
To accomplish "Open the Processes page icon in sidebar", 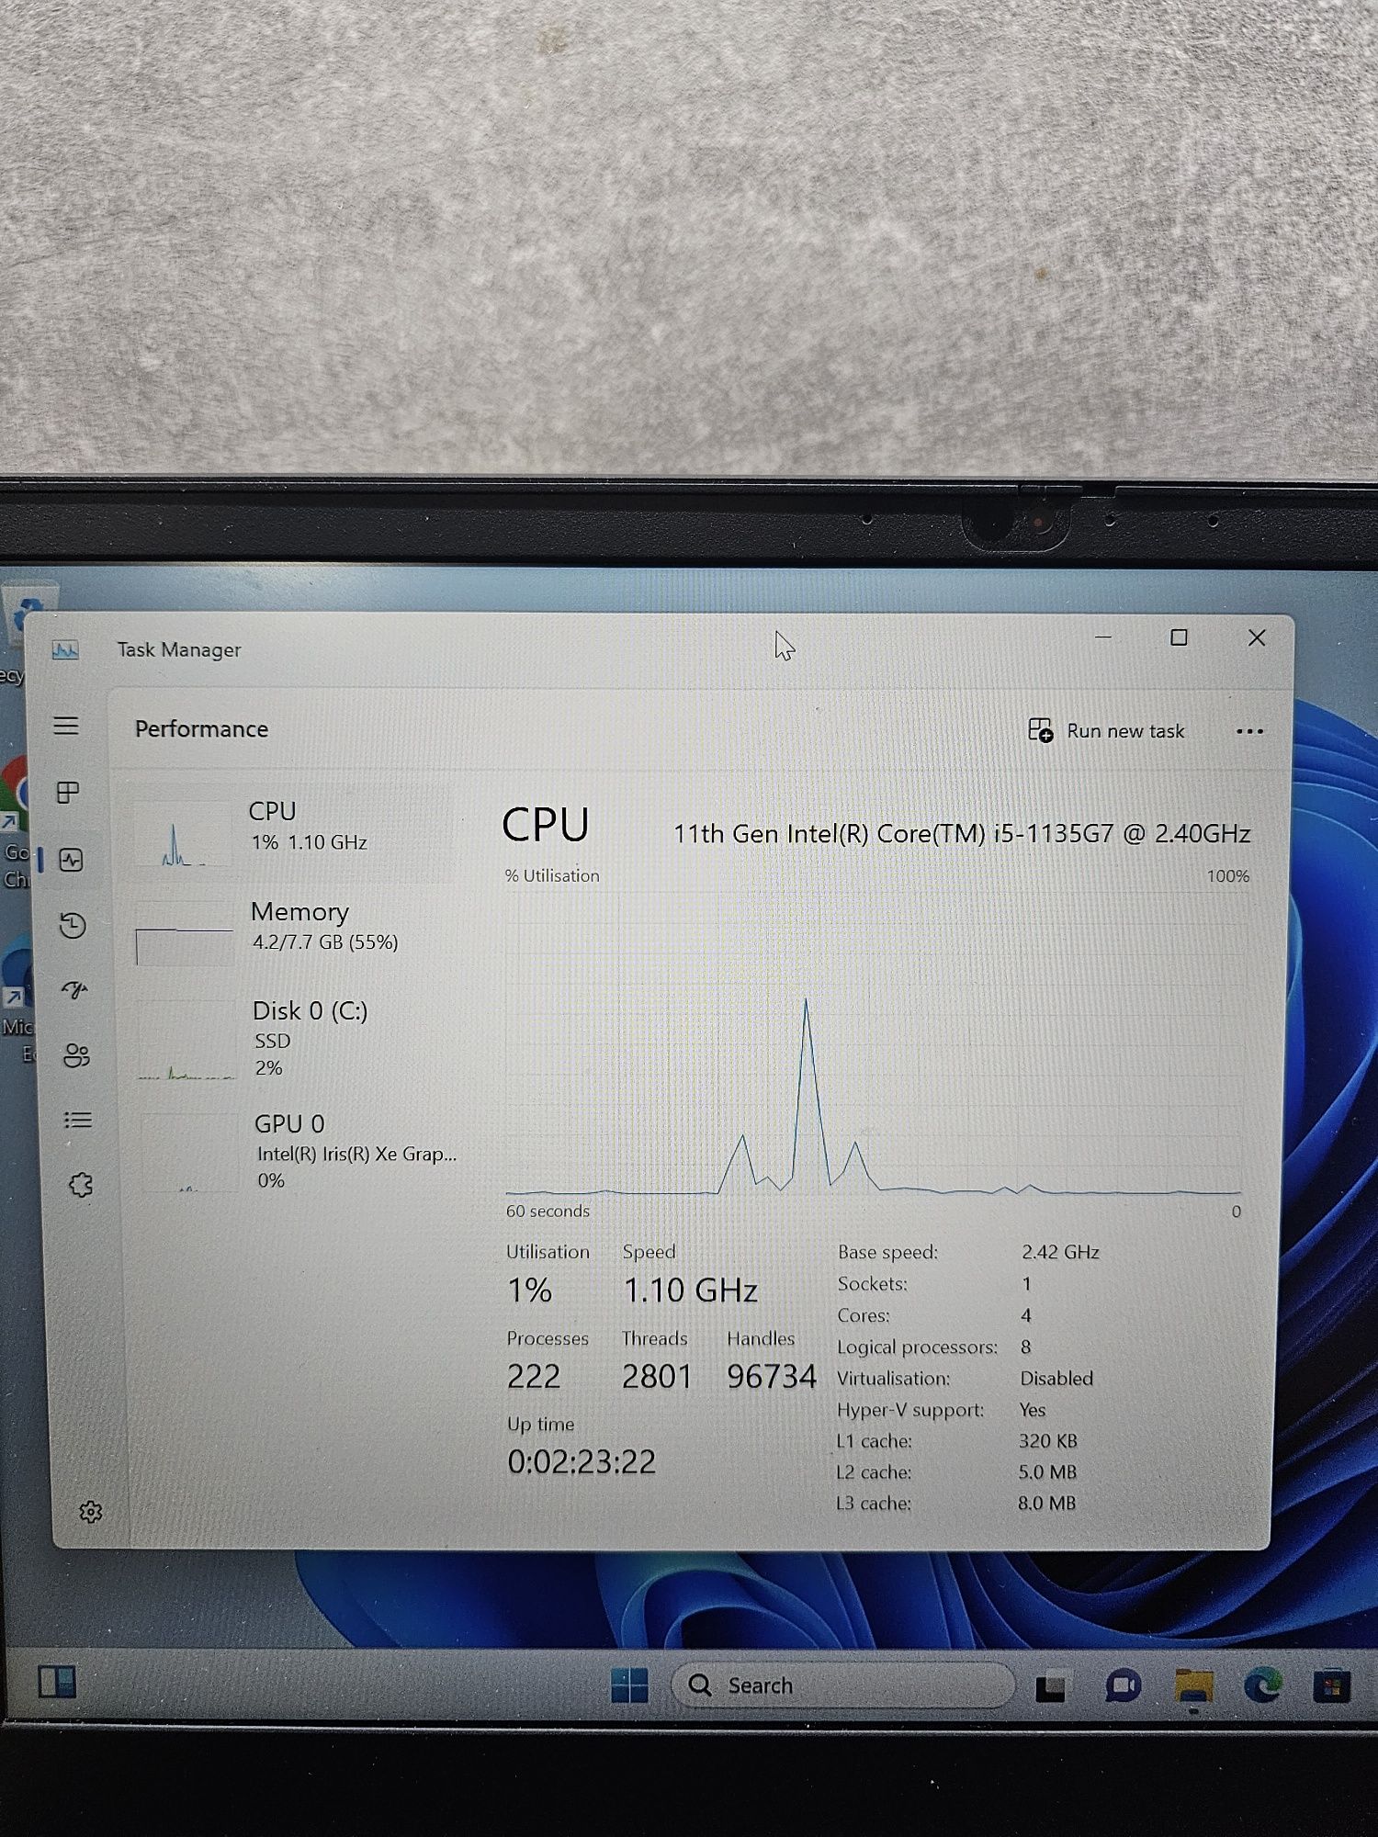I will point(69,793).
